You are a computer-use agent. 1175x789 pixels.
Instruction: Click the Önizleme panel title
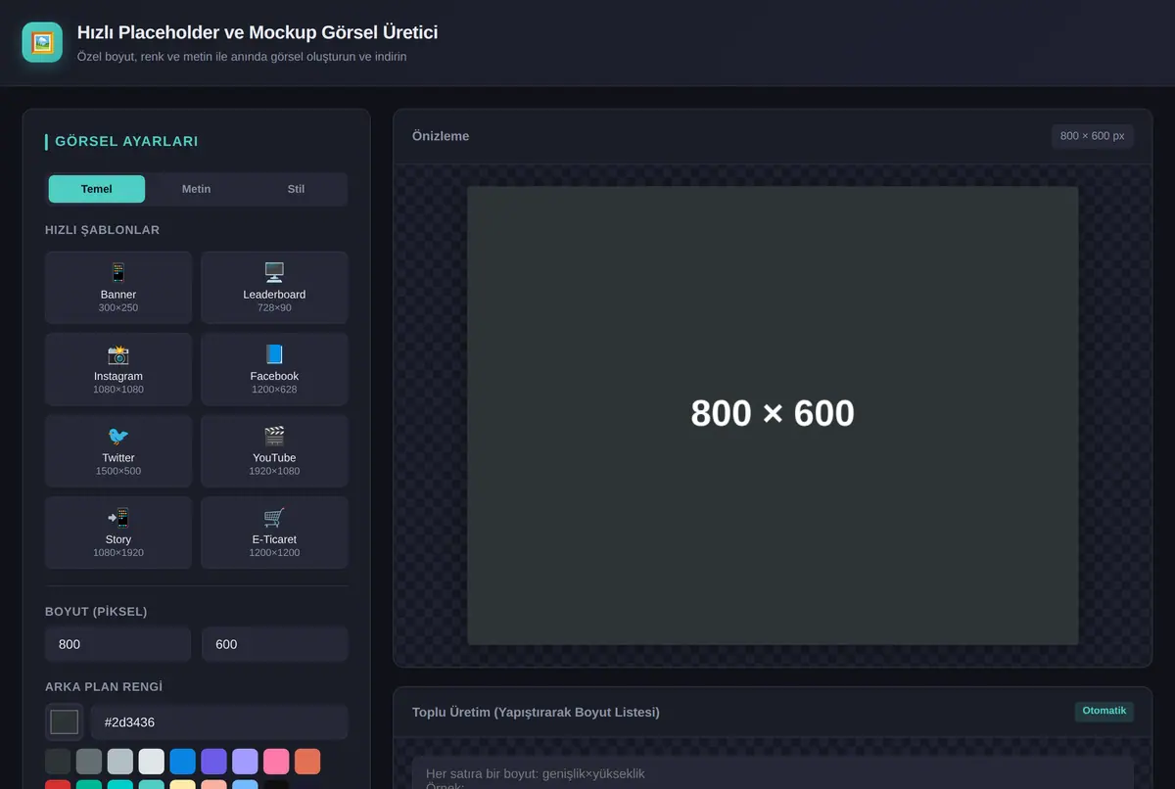pyautogui.click(x=441, y=136)
